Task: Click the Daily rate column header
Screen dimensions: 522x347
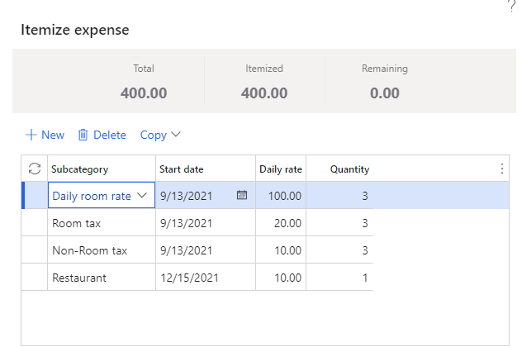Action: [x=281, y=169]
